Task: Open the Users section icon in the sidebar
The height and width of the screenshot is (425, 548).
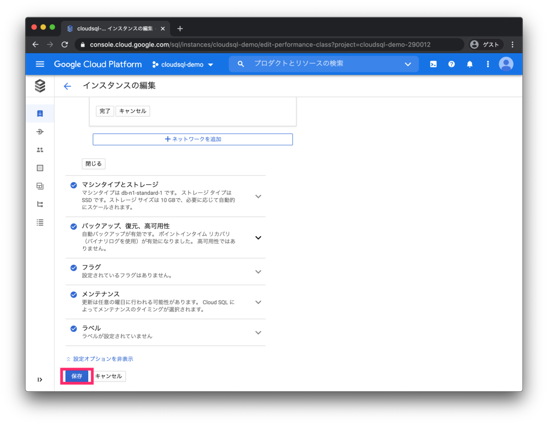Action: [40, 150]
